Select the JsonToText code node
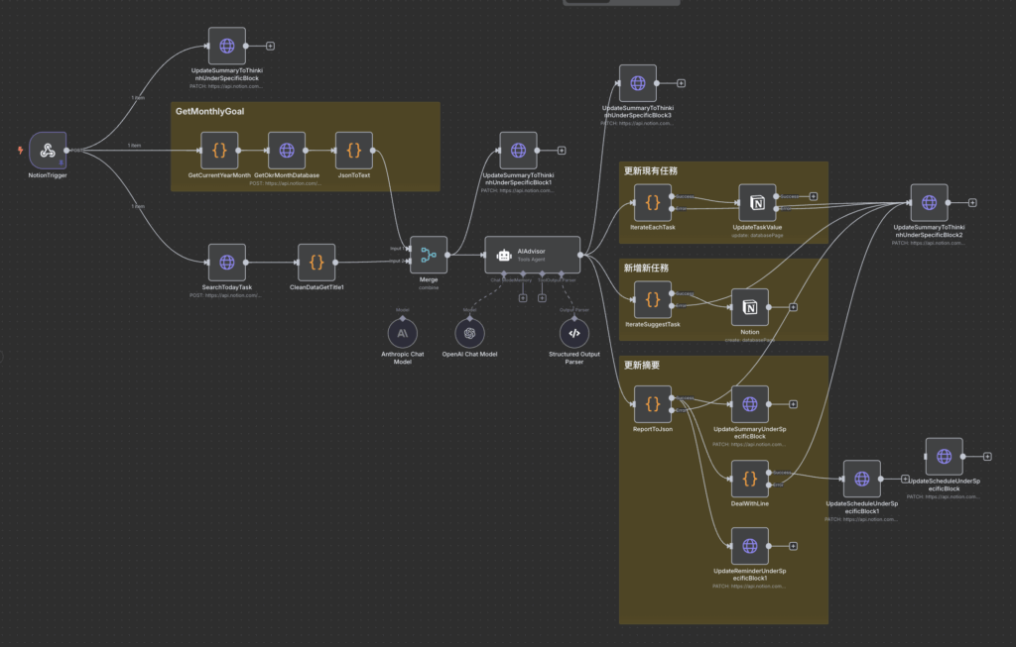 pos(354,151)
